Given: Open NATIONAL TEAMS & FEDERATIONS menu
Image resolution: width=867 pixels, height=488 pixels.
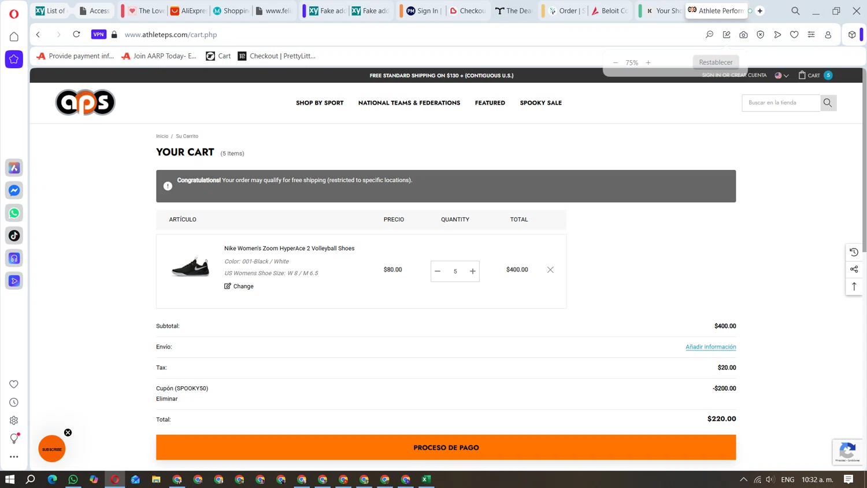Looking at the screenshot, I should [x=409, y=103].
